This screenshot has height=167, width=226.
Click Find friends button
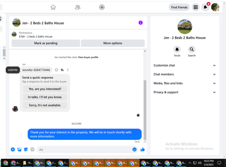179,7
